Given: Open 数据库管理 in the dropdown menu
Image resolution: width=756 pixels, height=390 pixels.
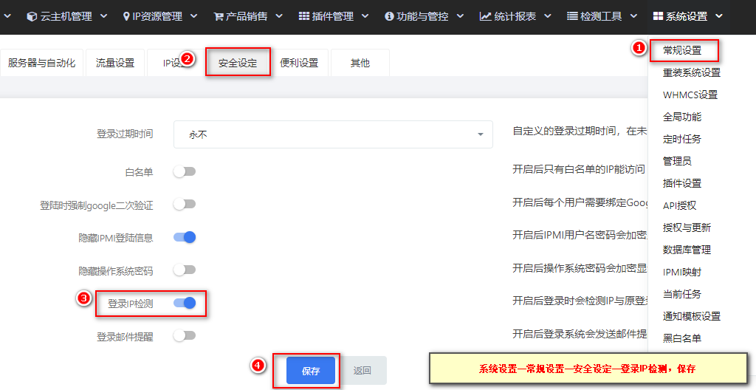Looking at the screenshot, I should pos(687,250).
